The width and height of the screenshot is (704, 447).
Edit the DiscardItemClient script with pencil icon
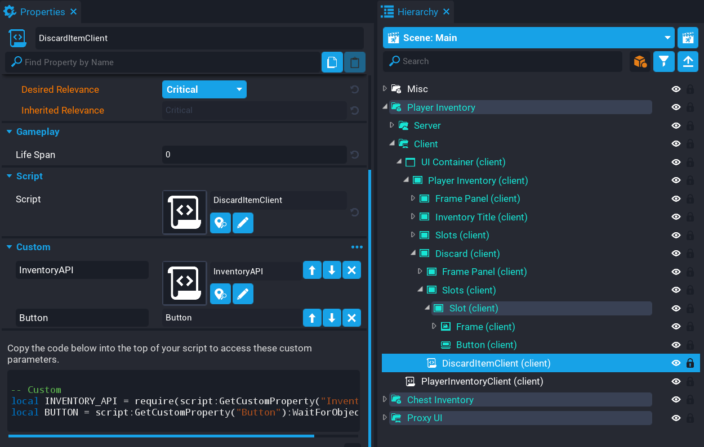(x=243, y=223)
